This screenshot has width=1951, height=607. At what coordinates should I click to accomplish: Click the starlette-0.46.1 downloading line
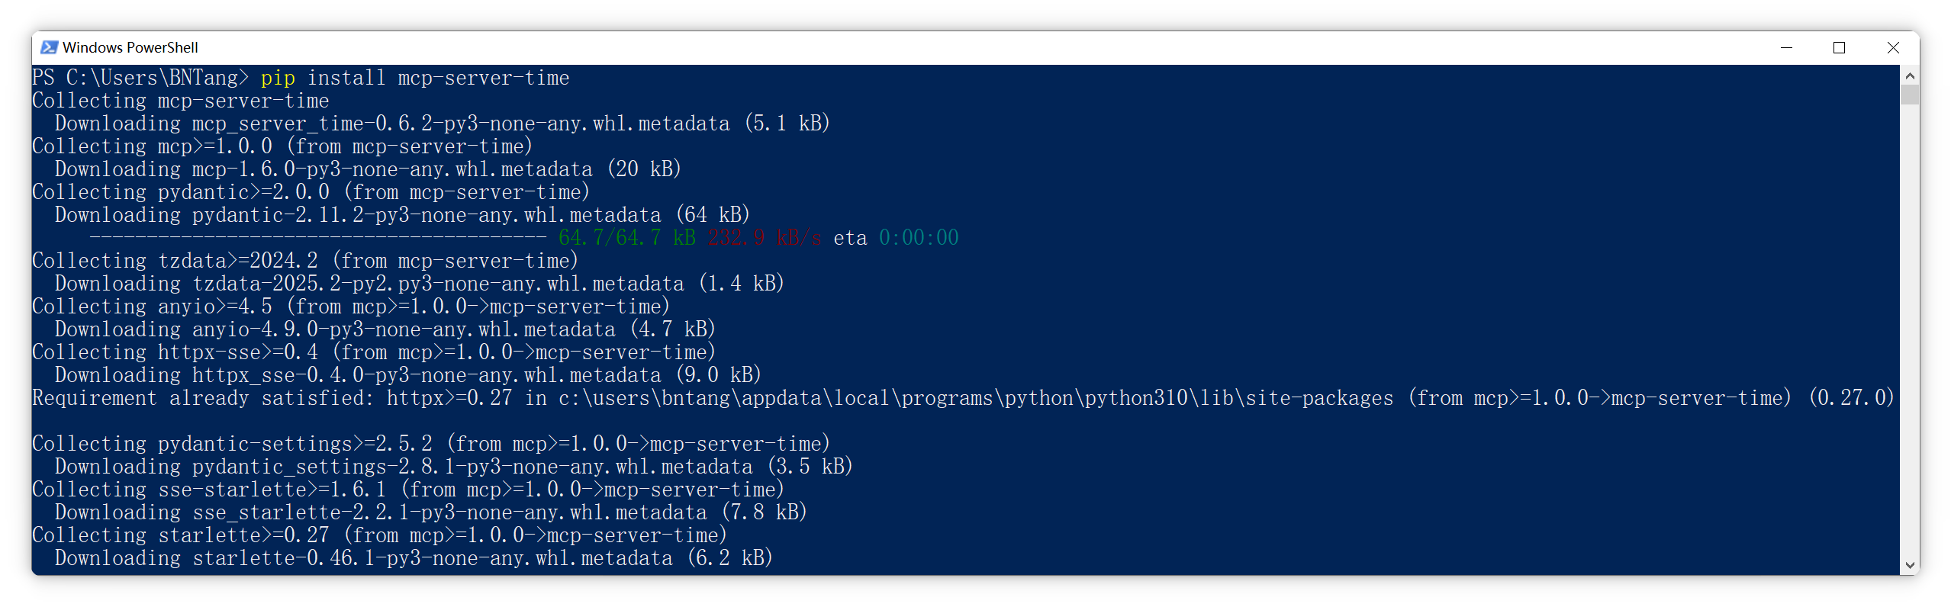pos(414,558)
